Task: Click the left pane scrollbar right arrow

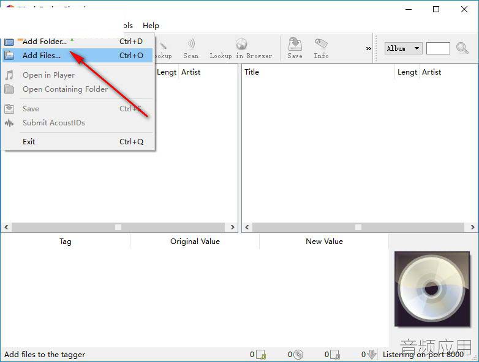Action: [233, 227]
